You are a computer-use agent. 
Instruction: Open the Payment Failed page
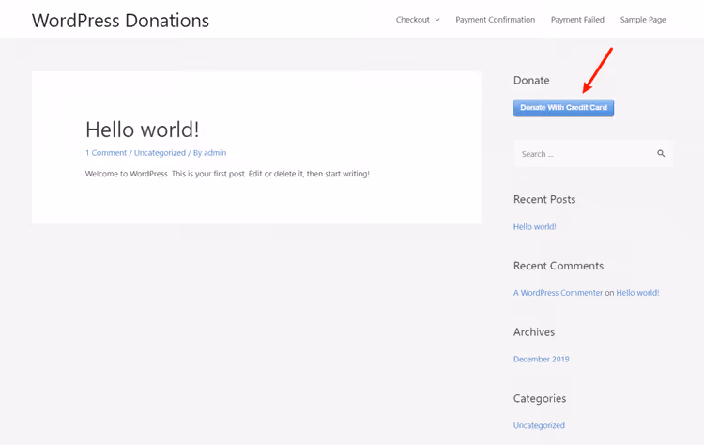[577, 20]
